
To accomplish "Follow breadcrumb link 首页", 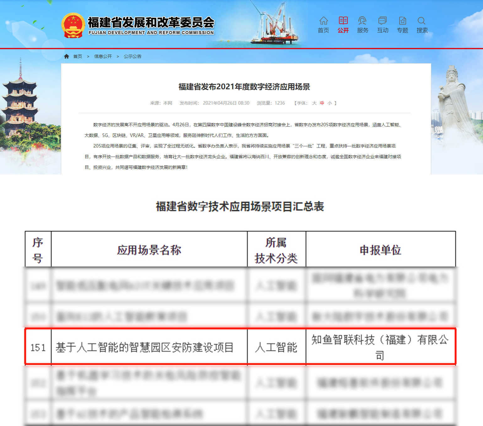I will coord(78,56).
